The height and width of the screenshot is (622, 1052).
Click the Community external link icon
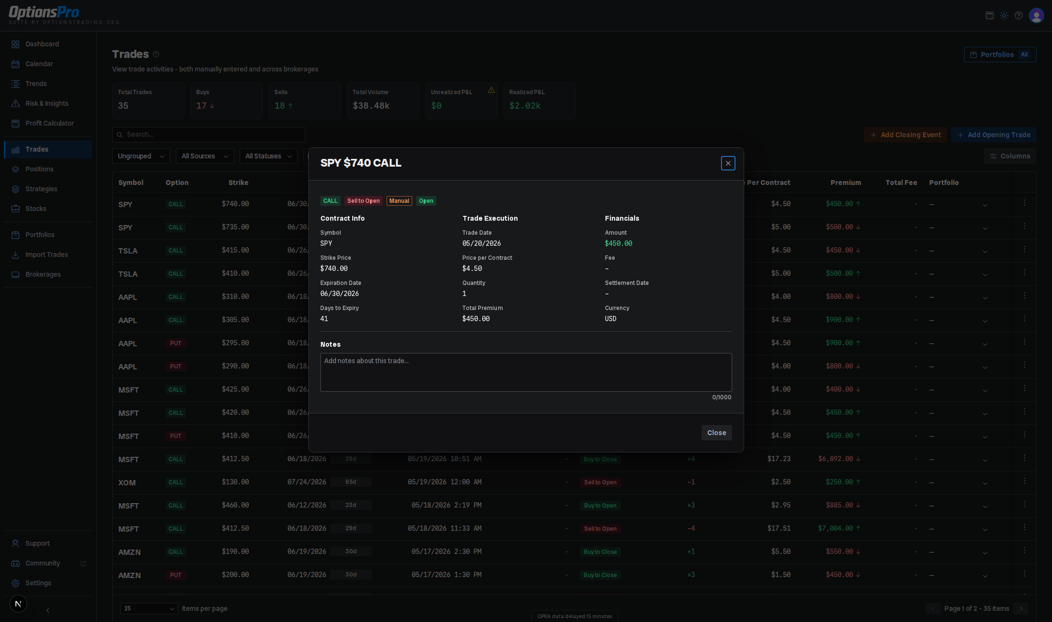coord(83,563)
